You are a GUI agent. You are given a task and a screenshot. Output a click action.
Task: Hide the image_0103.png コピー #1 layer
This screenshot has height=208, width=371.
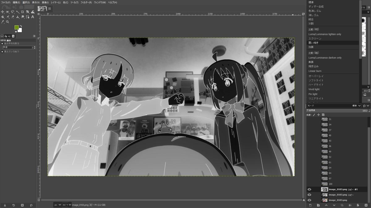coord(309,190)
